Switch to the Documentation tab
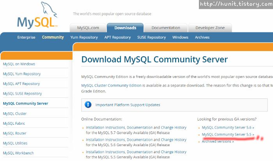This screenshot has width=273, height=161. click(x=166, y=28)
